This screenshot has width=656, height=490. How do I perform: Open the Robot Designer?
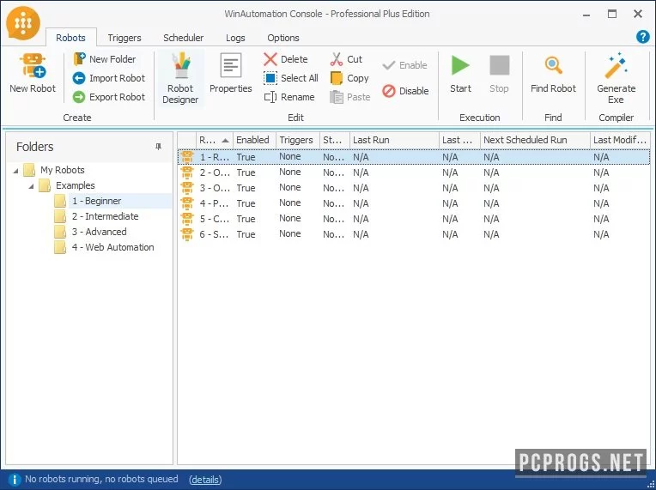tap(180, 79)
